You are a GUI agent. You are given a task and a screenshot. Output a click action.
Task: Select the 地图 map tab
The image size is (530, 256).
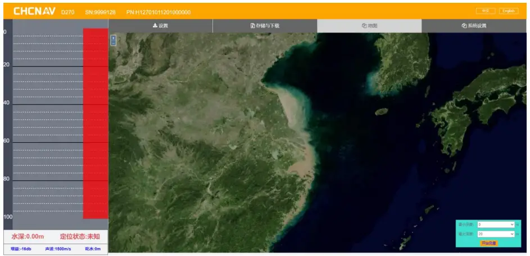point(369,26)
